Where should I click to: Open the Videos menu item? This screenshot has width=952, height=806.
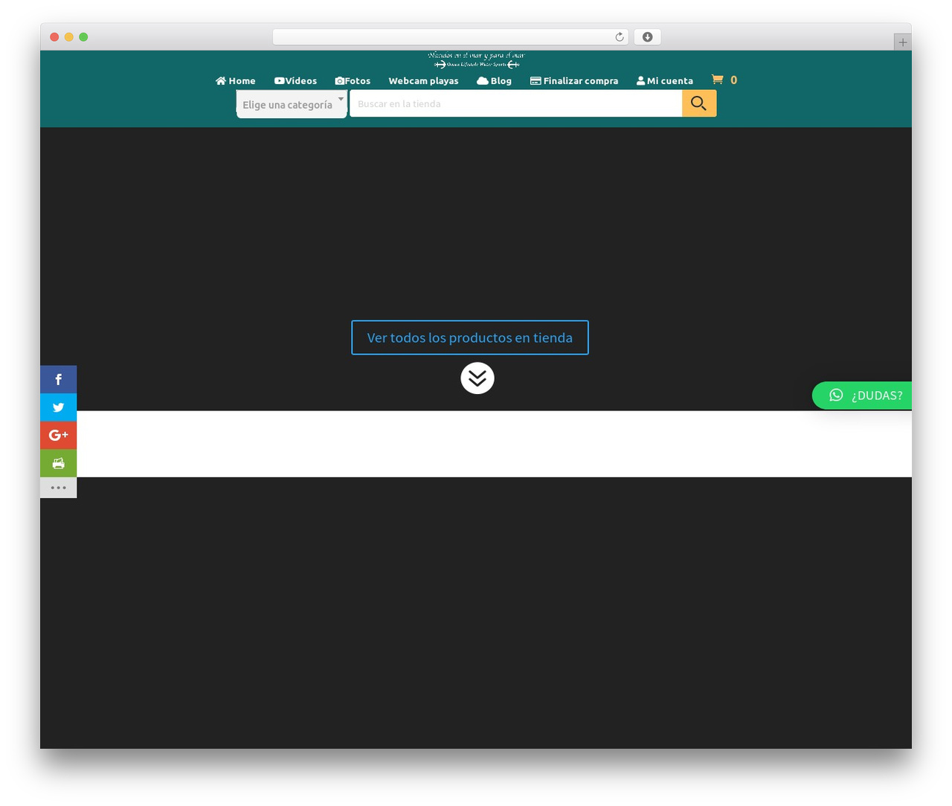click(x=295, y=81)
